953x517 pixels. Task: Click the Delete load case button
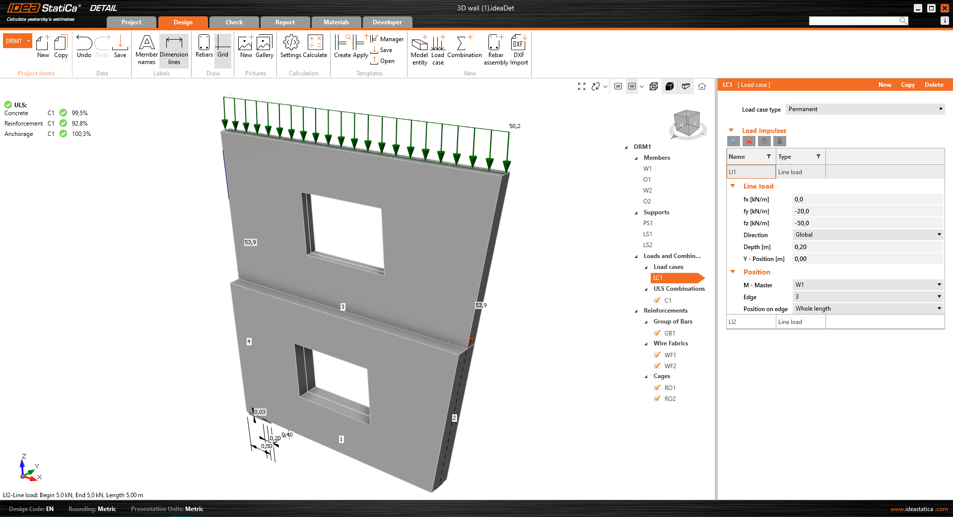[934, 85]
